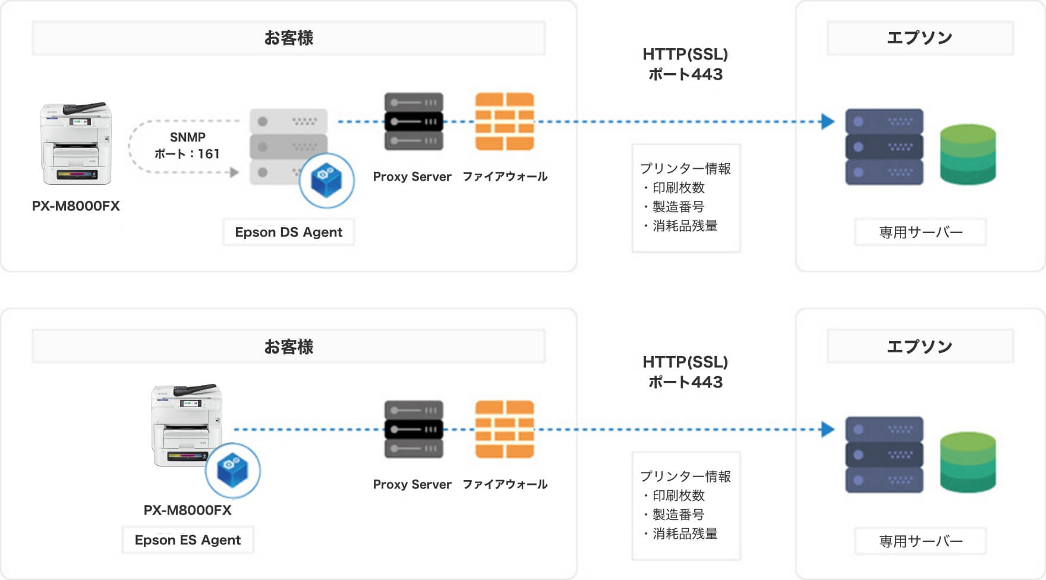Click the Proxy Server icon in the ES Agent diagram
1046x580 pixels.
[414, 429]
